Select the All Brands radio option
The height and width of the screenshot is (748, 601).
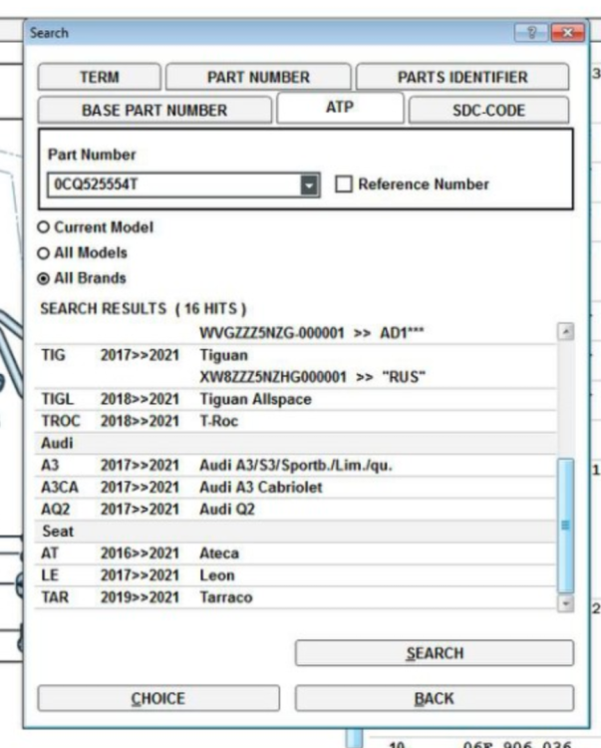click(44, 278)
